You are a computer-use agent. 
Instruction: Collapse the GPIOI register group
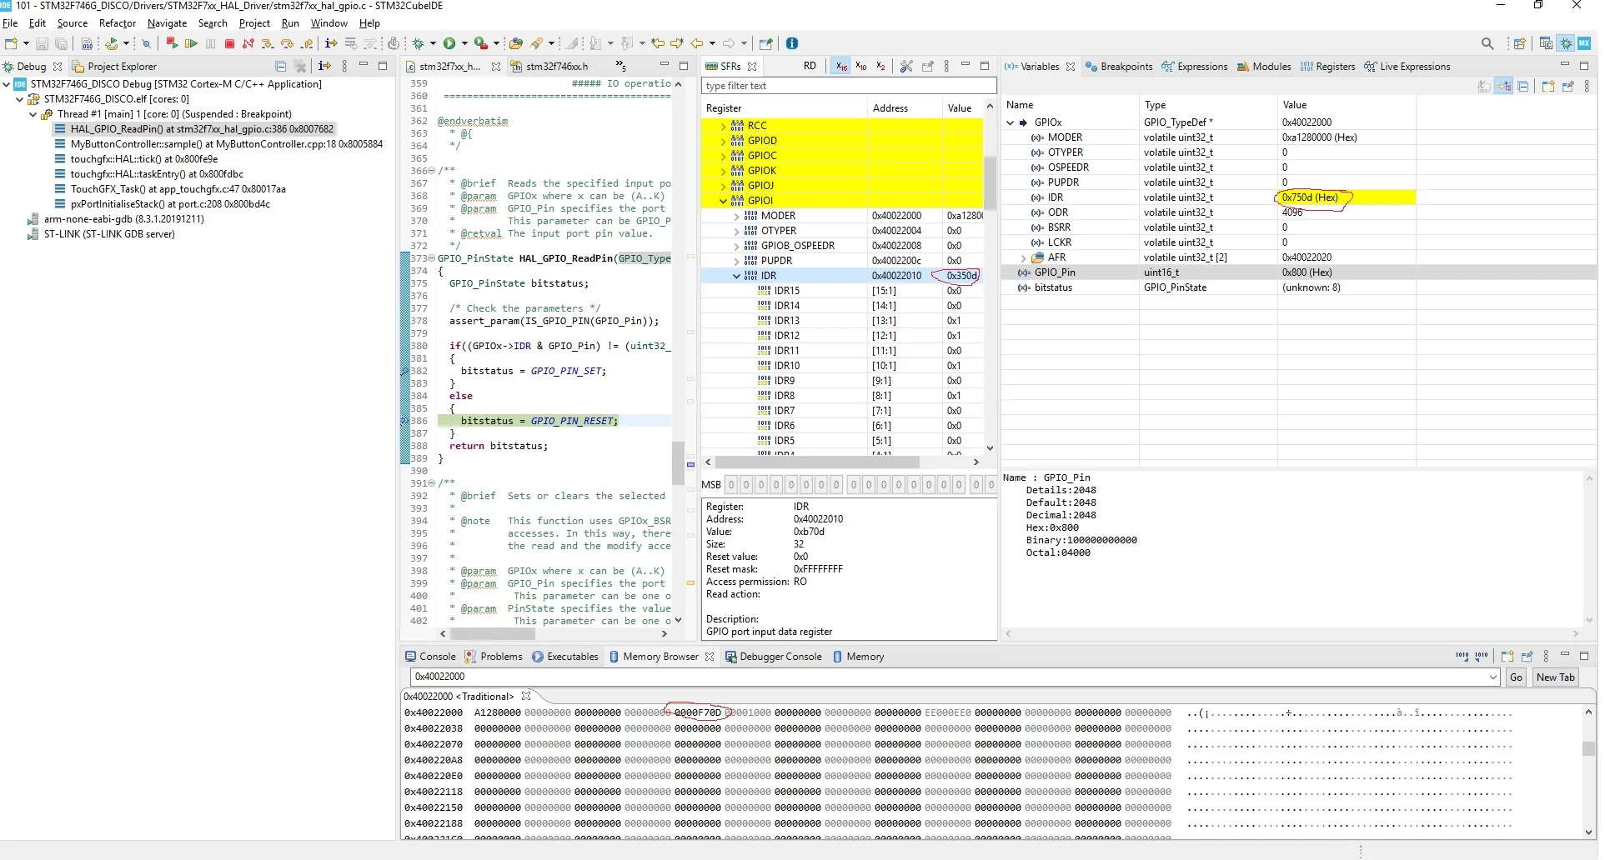click(723, 201)
